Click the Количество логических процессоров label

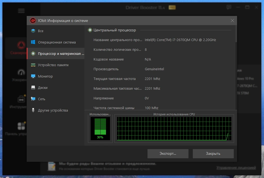[117, 50]
